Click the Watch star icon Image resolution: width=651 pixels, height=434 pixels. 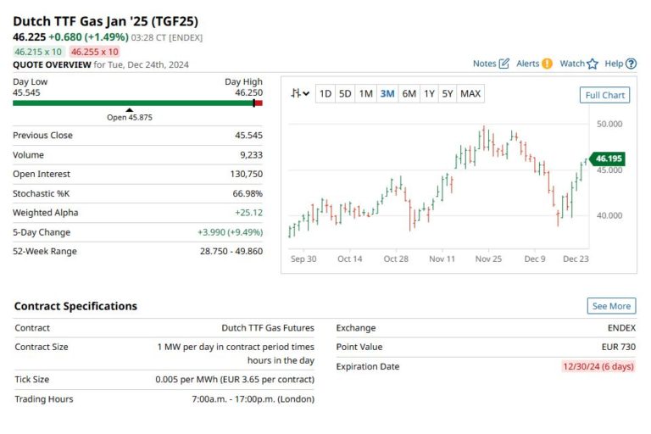(593, 64)
